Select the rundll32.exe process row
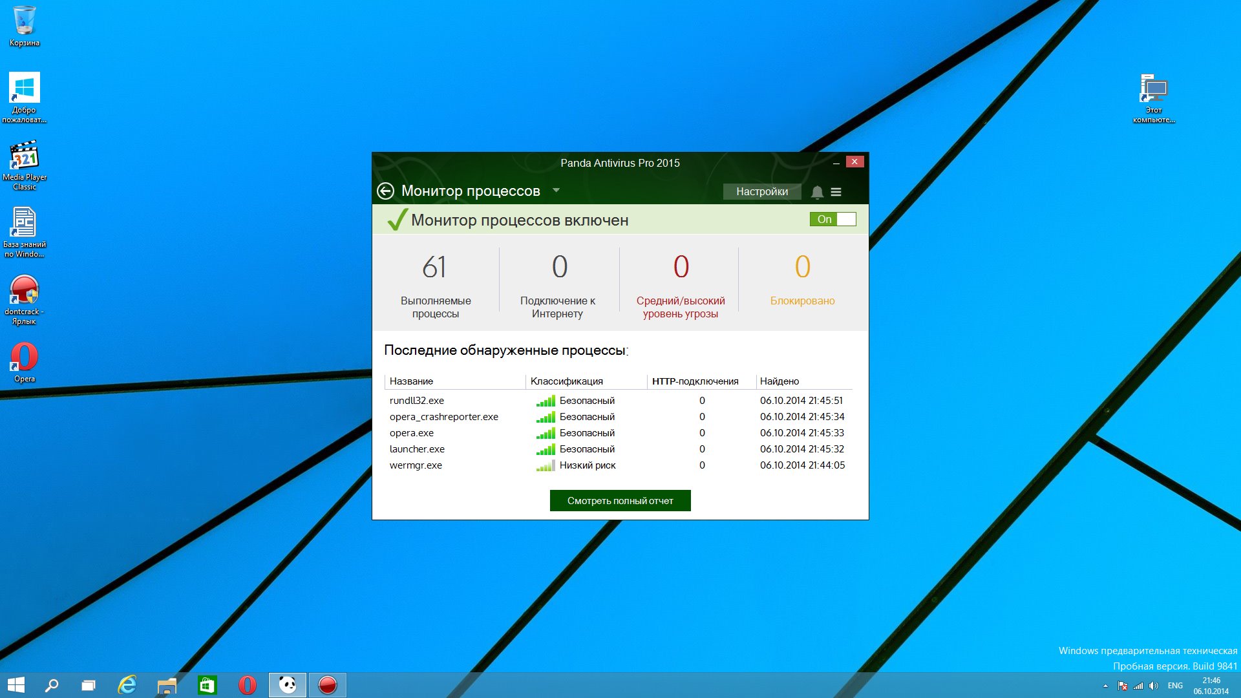This screenshot has width=1241, height=698. click(618, 401)
